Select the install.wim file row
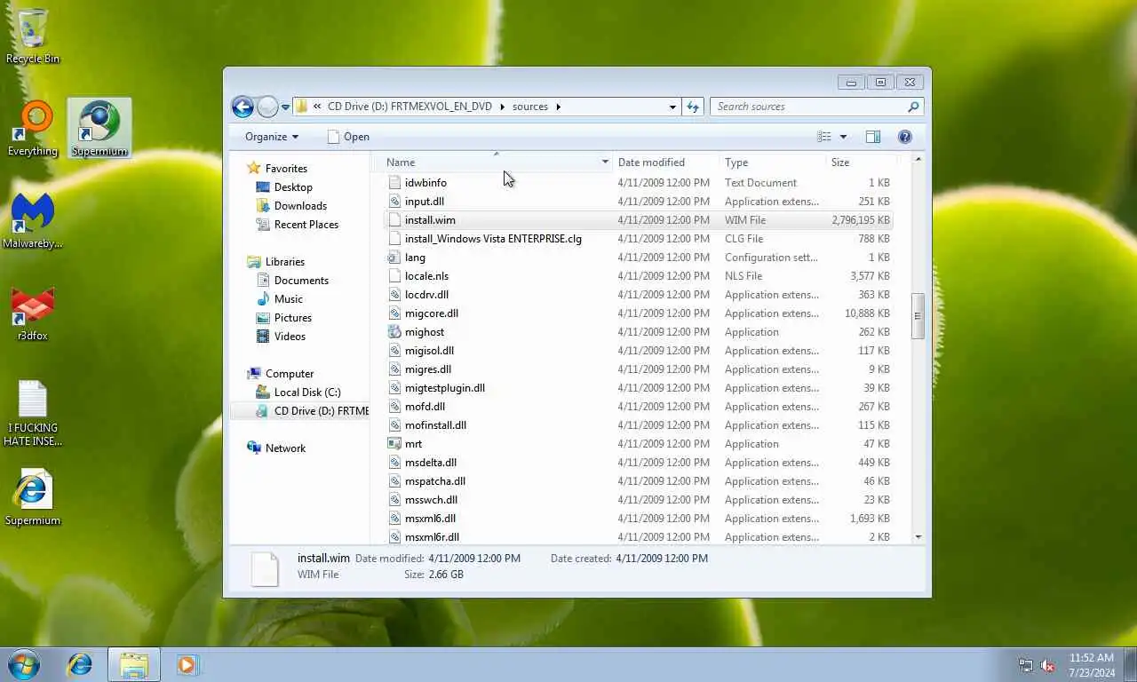Viewport: 1137px width, 682px height. coord(639,220)
